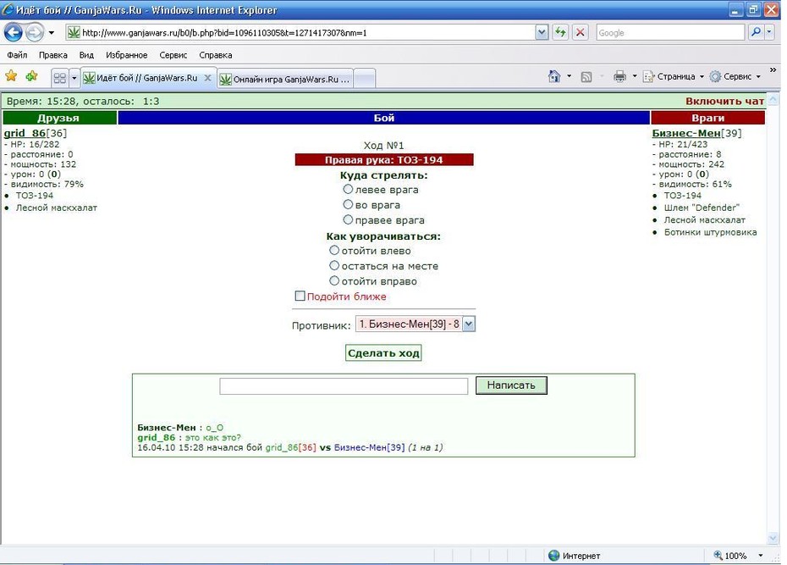This screenshot has height=565, width=787.
Task: Click the Favorites Center star icon
Action: pyautogui.click(x=11, y=76)
